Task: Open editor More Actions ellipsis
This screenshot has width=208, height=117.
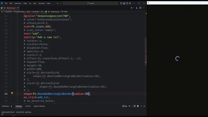Action: pyautogui.click(x=144, y=8)
